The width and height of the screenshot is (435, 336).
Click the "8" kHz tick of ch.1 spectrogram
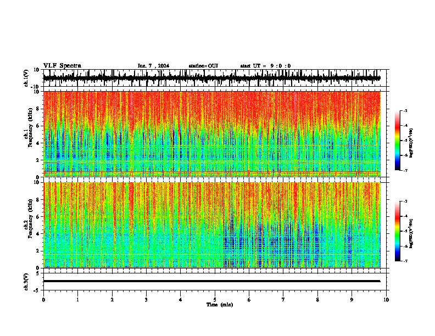38,109
